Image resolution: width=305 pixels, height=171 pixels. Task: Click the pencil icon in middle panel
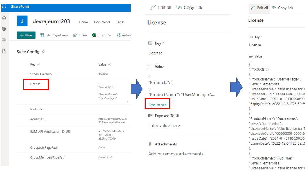[153, 7]
